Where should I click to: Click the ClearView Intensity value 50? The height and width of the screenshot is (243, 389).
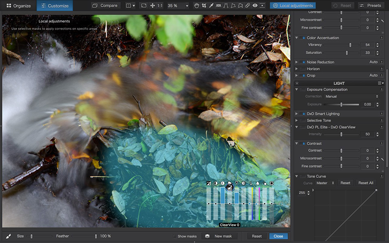(368, 134)
